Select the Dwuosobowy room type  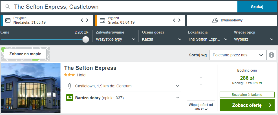pyautogui.click(x=232, y=20)
